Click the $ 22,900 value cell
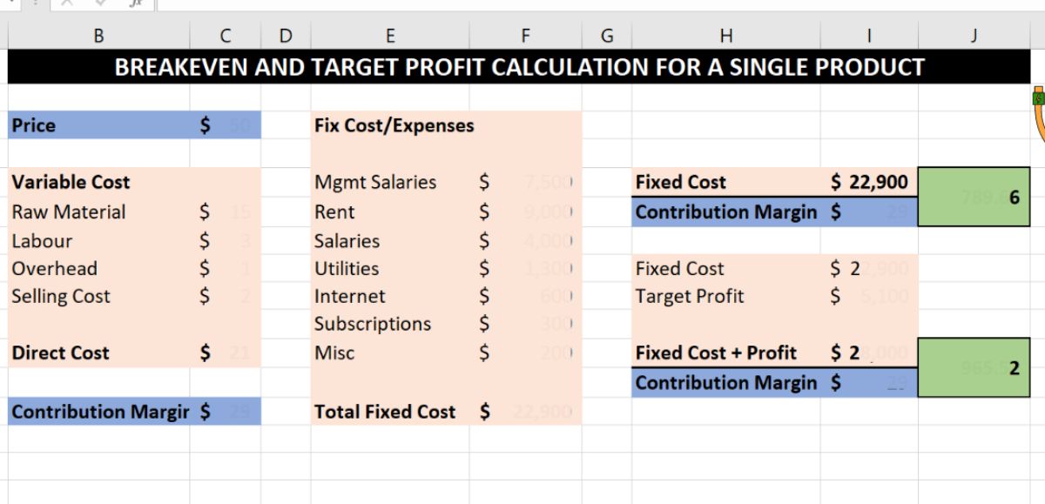Image resolution: width=1045 pixels, height=504 pixels. [869, 182]
